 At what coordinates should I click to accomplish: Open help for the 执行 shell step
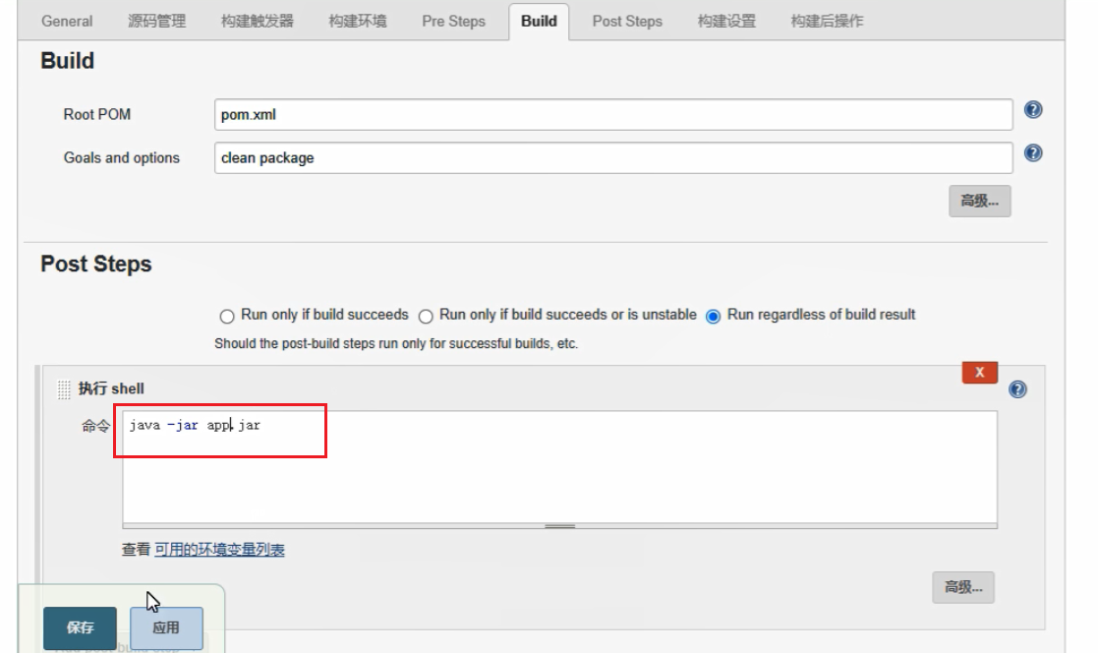(1017, 389)
